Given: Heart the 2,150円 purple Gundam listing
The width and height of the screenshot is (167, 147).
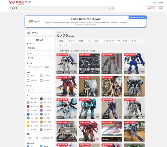Looking at the screenshot, I should point(120,117).
